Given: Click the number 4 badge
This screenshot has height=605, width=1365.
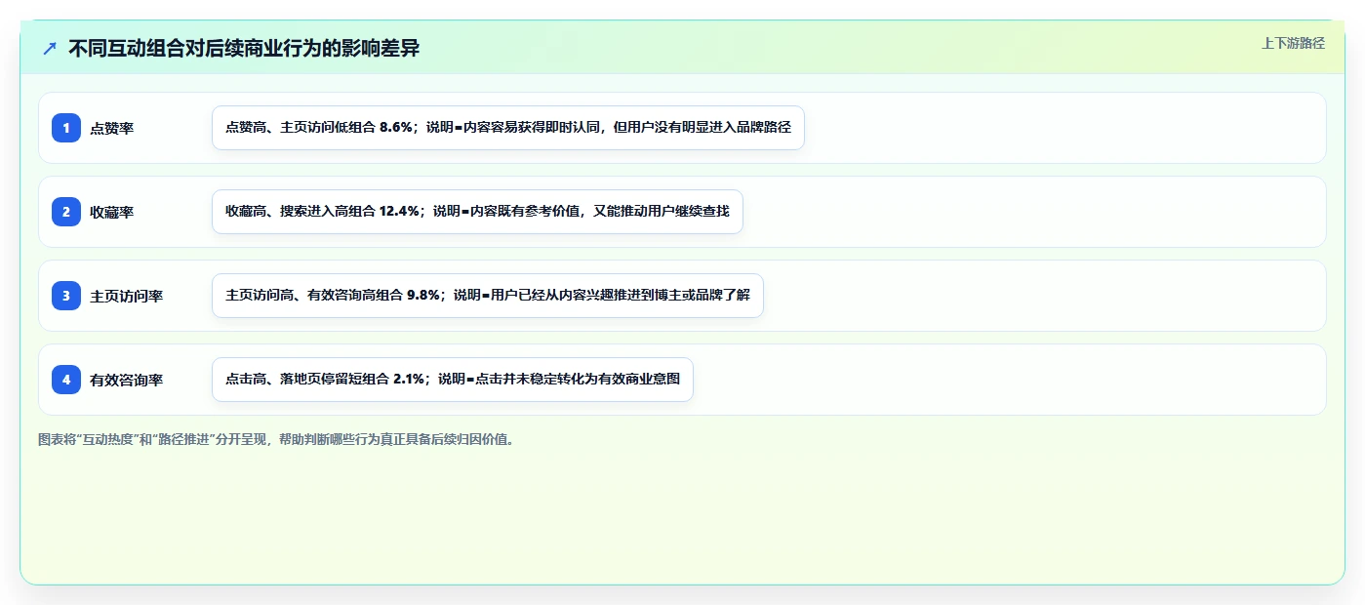Looking at the screenshot, I should pyautogui.click(x=66, y=380).
